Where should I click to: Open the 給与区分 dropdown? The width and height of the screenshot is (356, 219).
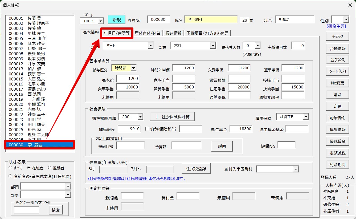point(133,68)
